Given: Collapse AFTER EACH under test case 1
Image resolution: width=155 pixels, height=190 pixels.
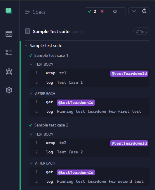Looking at the screenshot, I should click(x=31, y=93).
